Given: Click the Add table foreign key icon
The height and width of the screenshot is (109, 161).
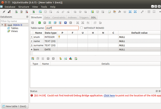Looking at the screenshot, I should point(65,58).
